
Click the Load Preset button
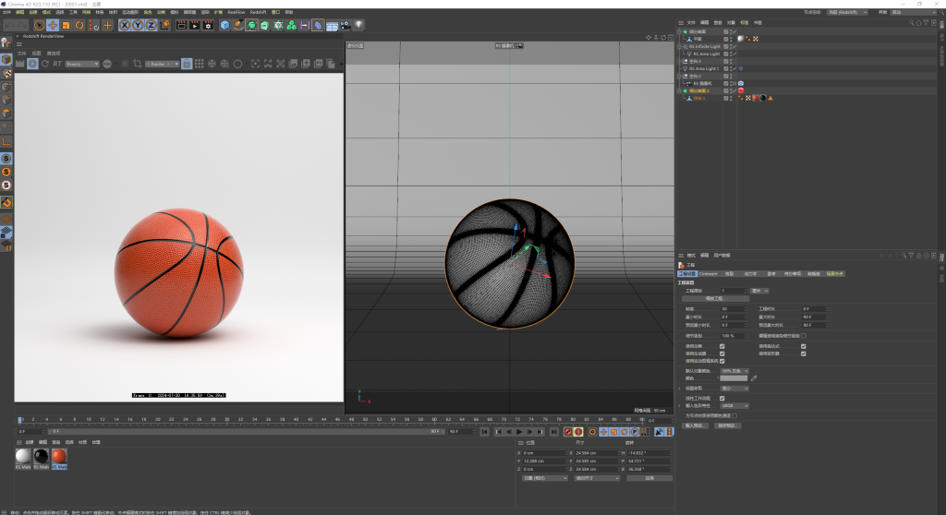click(695, 425)
